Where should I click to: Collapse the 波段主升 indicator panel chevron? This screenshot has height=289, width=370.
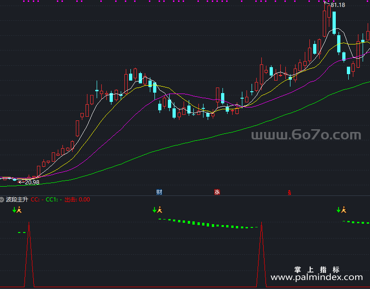click(2, 200)
